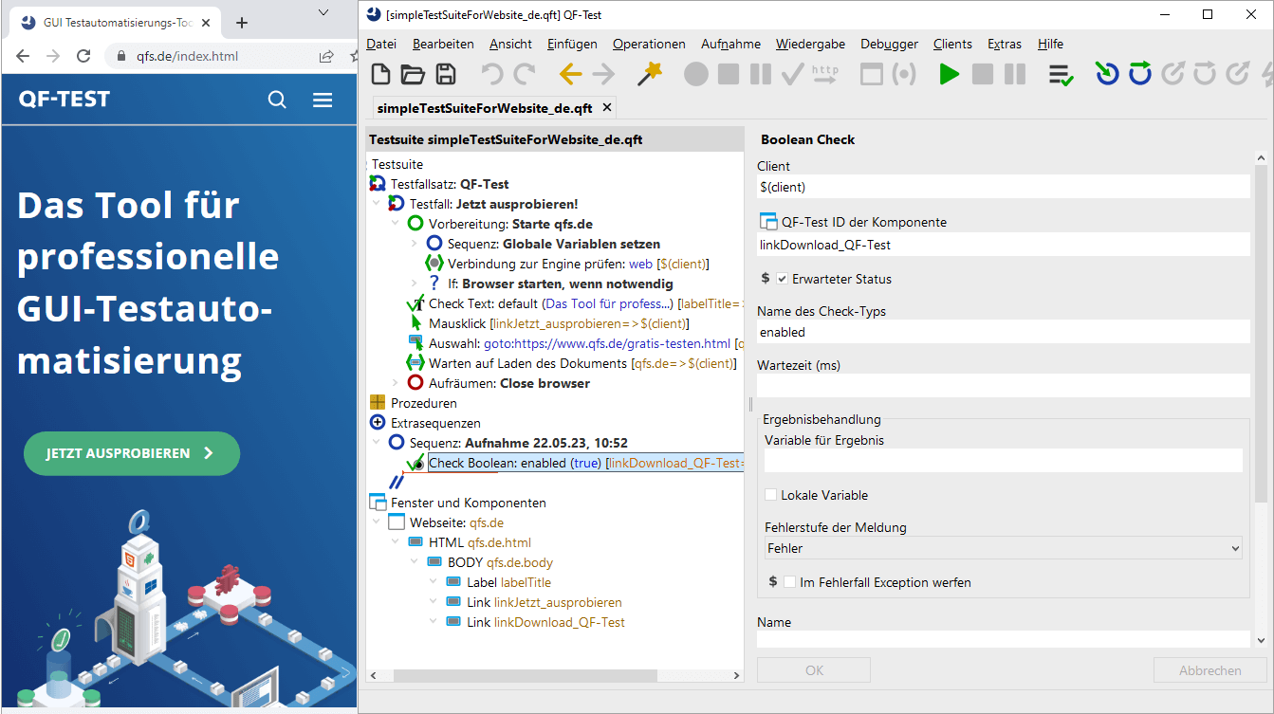Open a test suite via folder icon
Image resolution: width=1274 pixels, height=714 pixels.
point(413,75)
